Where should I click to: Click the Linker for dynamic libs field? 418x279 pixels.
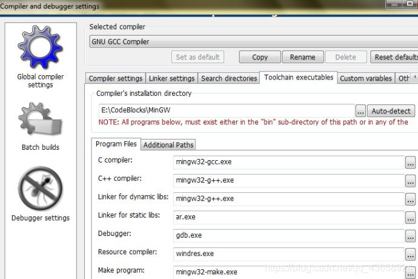(289, 199)
